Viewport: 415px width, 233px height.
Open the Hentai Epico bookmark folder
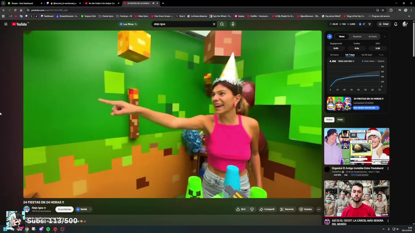coord(106,16)
